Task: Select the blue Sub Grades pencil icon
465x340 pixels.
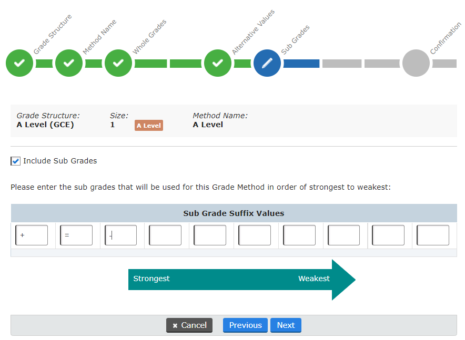Action: pos(267,63)
